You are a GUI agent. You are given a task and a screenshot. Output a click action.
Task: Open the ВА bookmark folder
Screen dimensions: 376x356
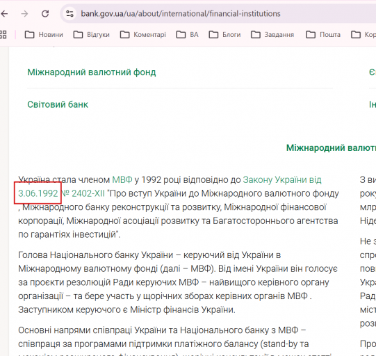click(187, 35)
